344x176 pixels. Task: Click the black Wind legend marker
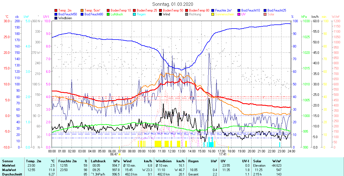161,14
